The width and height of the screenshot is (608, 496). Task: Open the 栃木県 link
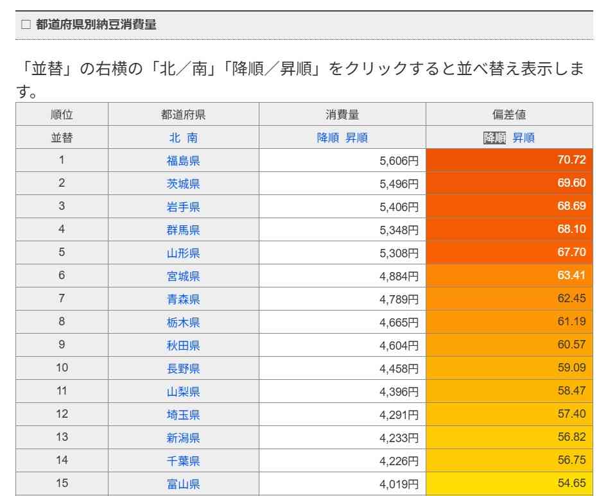tap(183, 322)
